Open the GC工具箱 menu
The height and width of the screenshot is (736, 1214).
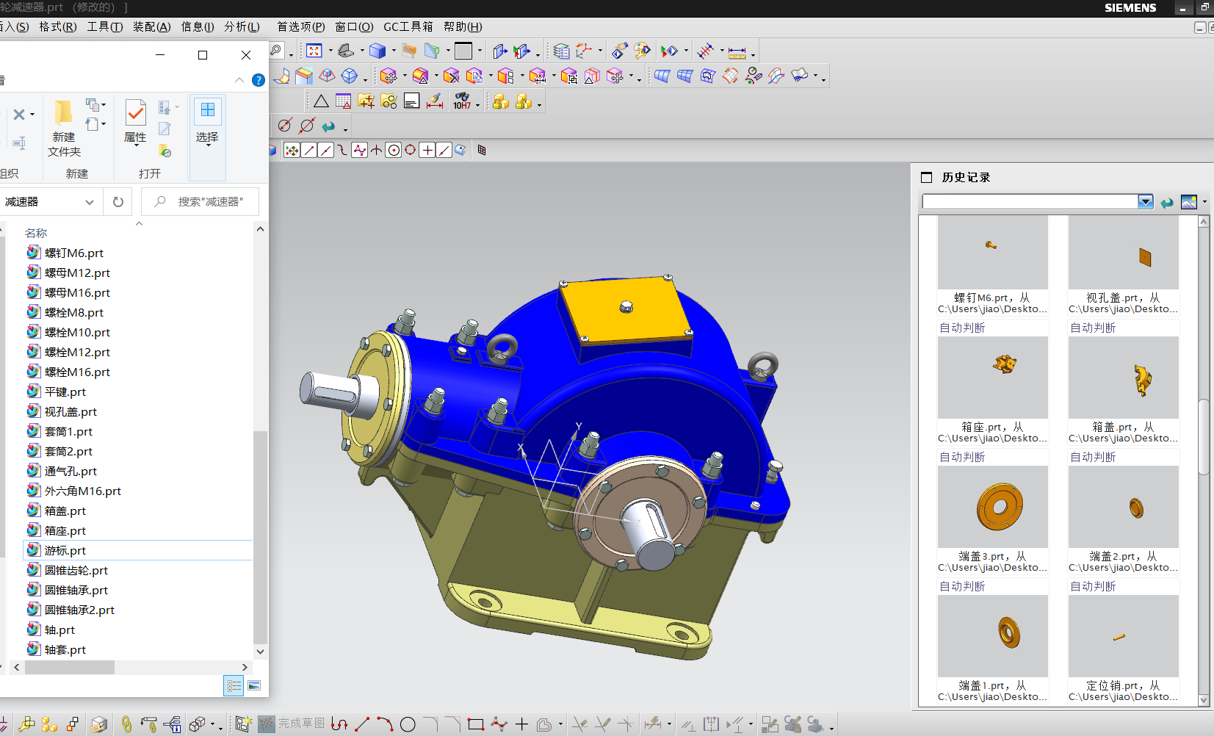[408, 27]
